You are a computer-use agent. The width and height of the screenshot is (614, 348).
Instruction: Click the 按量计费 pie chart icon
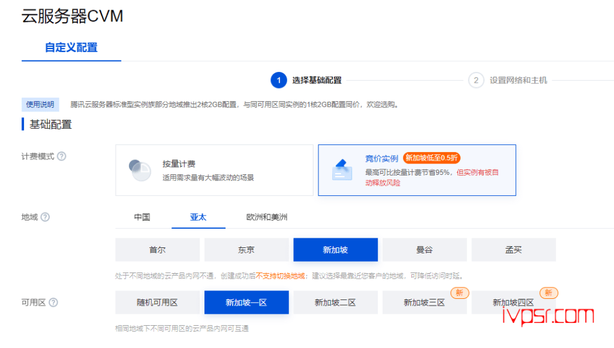(140, 170)
